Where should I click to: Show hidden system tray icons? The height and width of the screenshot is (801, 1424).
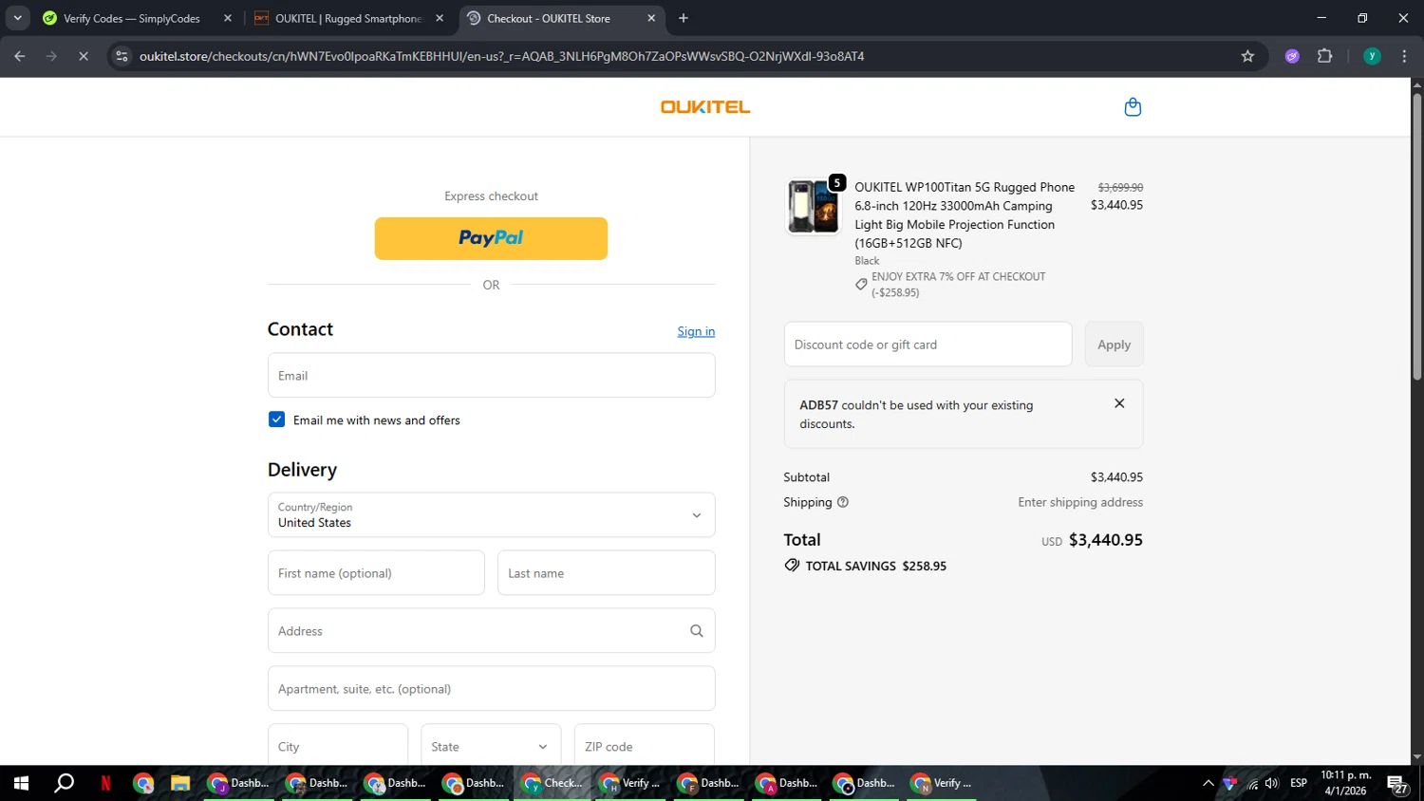[x=1208, y=783]
